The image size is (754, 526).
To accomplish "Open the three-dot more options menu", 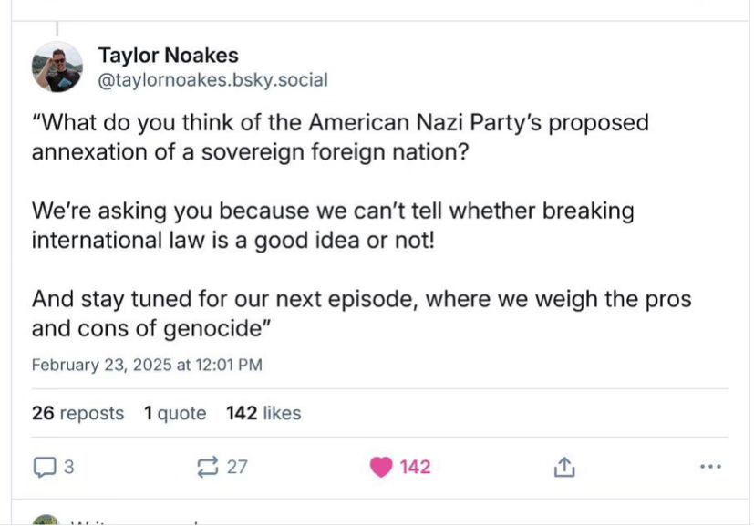I will pyautogui.click(x=710, y=468).
